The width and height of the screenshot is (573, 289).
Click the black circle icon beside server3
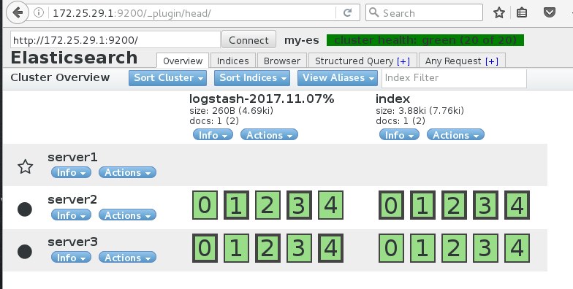coord(25,251)
